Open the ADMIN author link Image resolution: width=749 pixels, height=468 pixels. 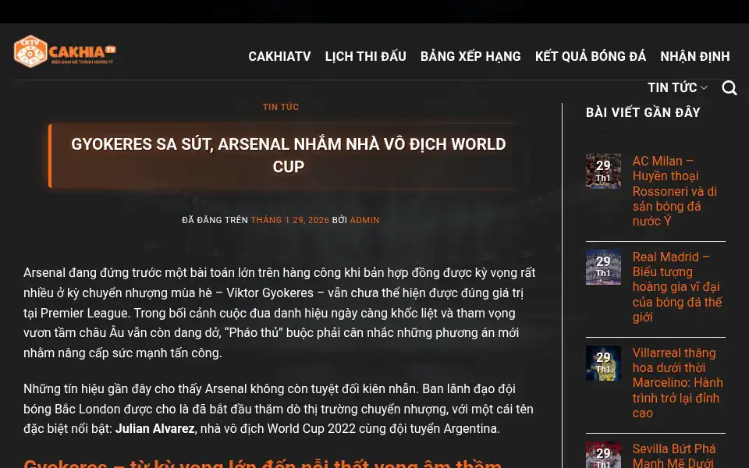364,220
